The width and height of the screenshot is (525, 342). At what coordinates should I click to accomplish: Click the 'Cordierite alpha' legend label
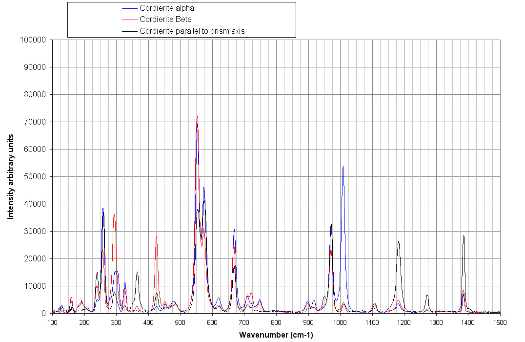click(167, 8)
